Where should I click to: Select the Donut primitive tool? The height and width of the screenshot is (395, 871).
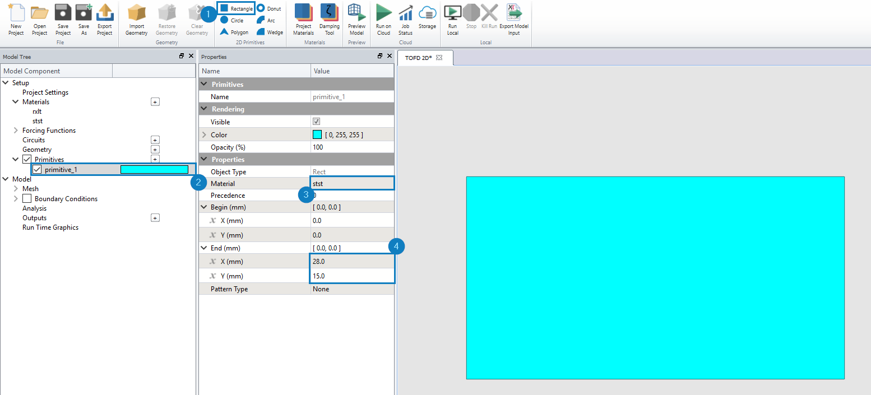269,8
